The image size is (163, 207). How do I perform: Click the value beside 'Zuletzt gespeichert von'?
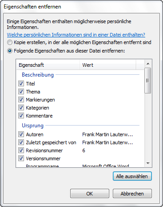point(107,142)
